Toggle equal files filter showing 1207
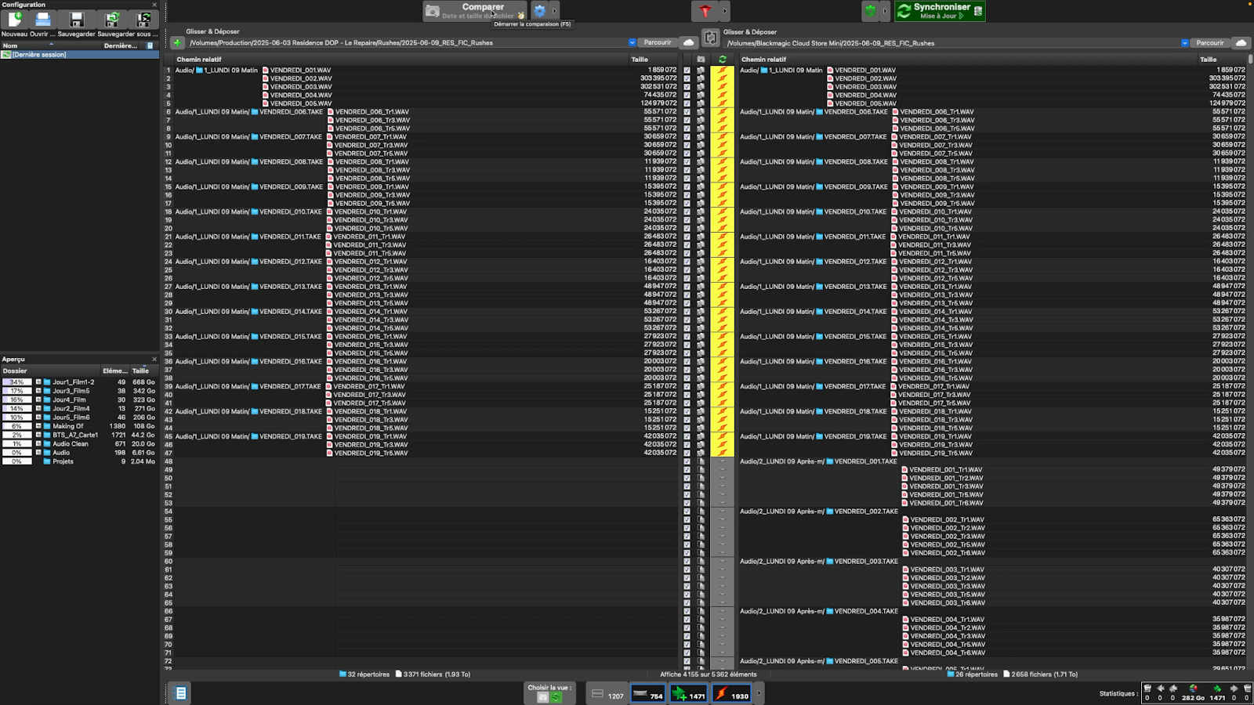 click(608, 693)
